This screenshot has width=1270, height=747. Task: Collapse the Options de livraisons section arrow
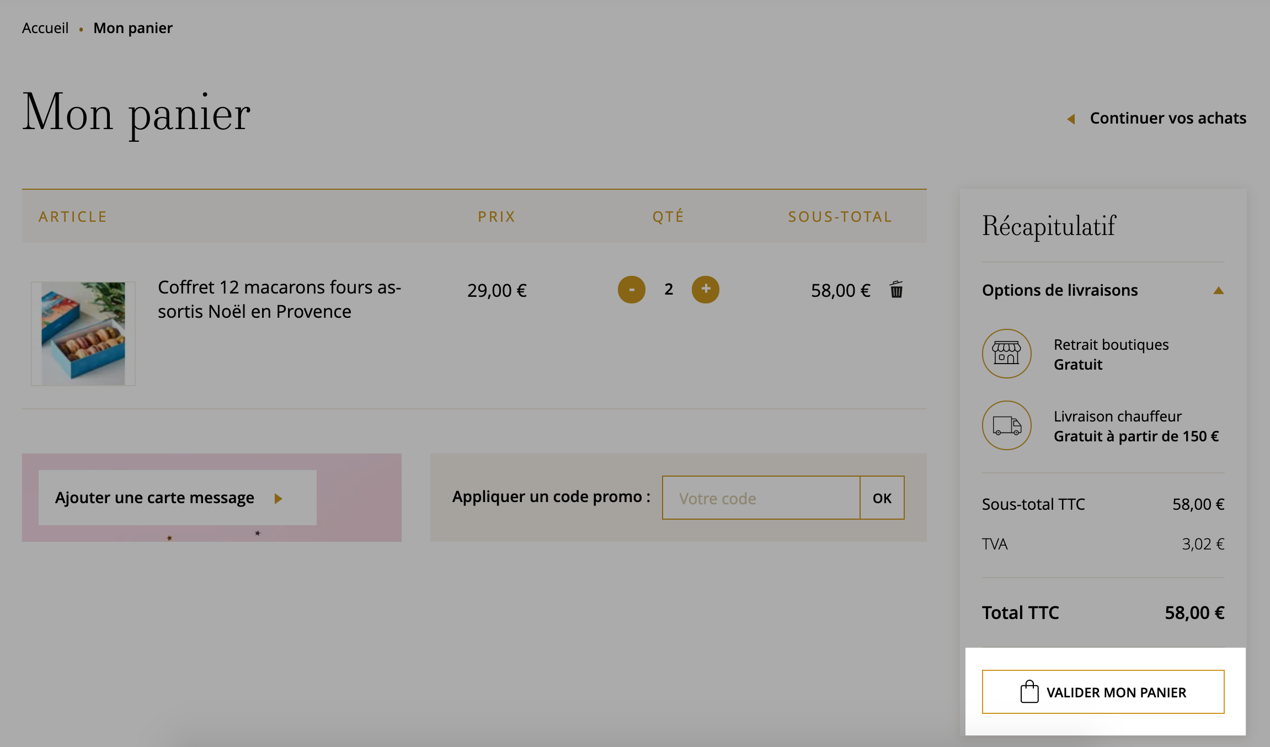(x=1219, y=291)
